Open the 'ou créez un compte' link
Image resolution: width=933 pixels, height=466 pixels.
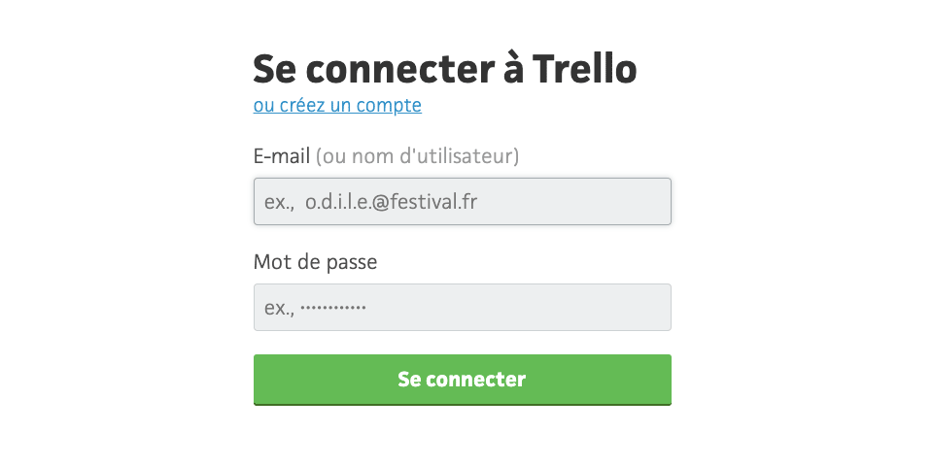click(337, 105)
